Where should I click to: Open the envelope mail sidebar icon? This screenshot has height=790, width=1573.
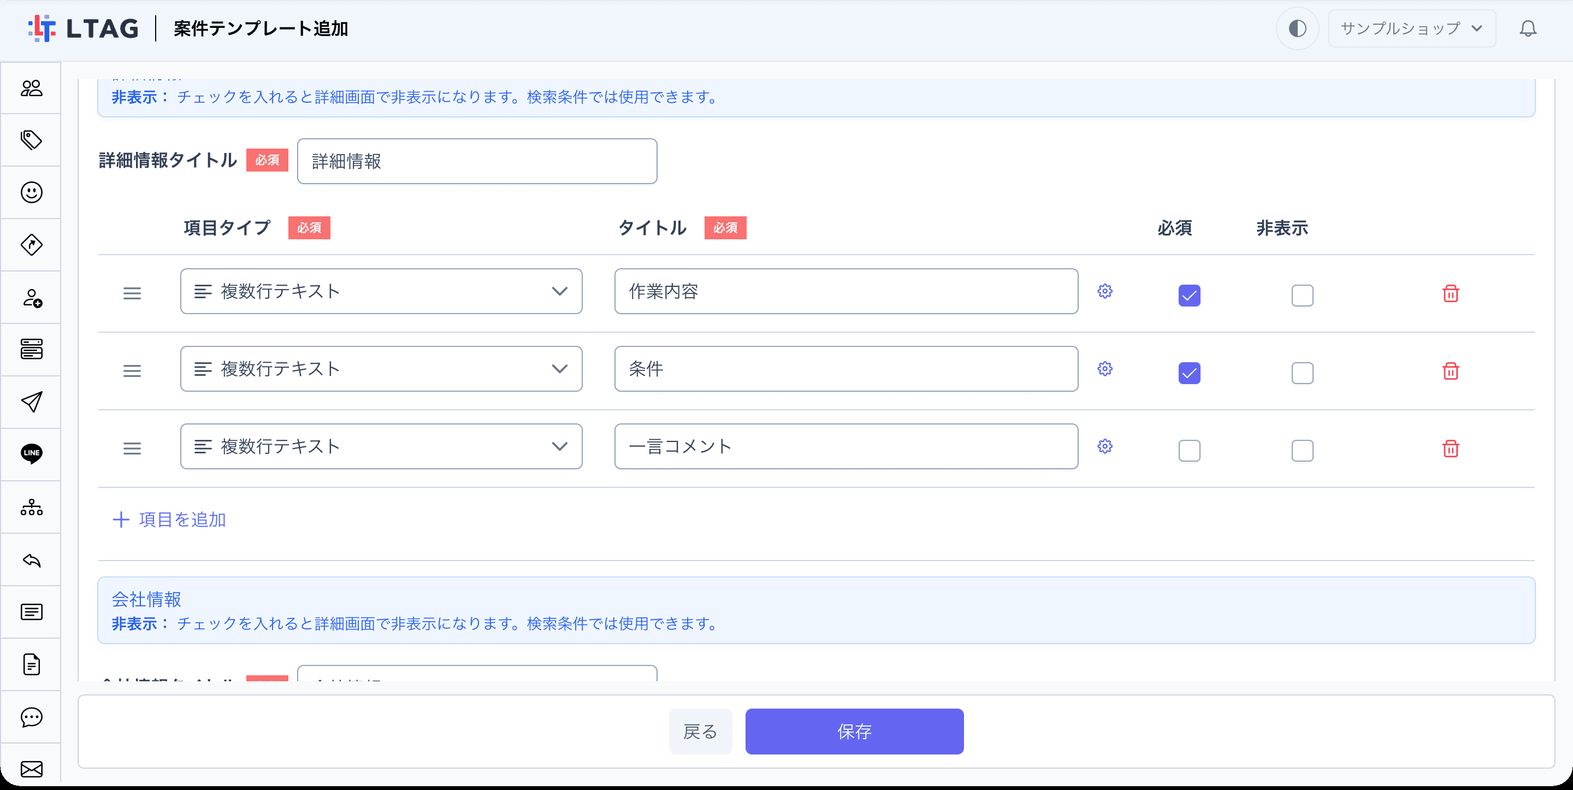pyautogui.click(x=31, y=769)
